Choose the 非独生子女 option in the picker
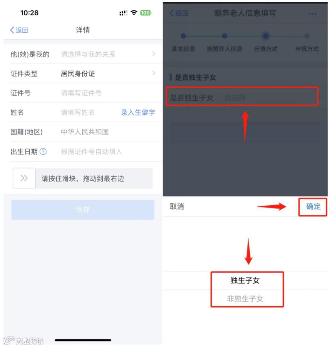333x347 pixels. click(x=245, y=299)
